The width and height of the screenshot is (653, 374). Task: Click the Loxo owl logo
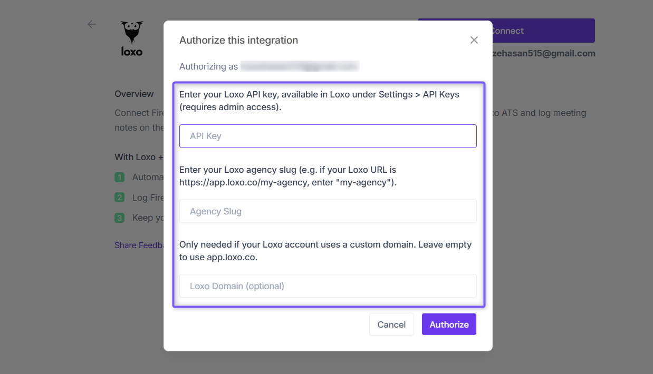coord(132,38)
